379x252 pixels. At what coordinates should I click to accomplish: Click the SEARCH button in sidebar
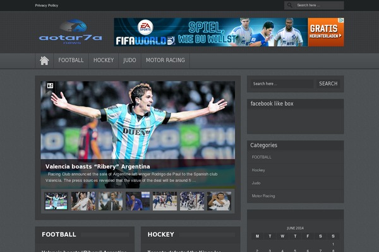pyautogui.click(x=328, y=84)
